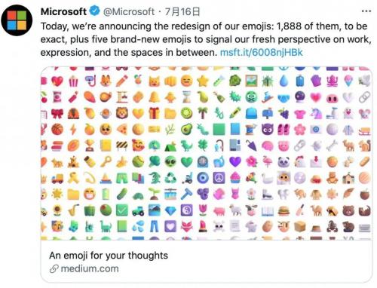This screenshot has width=377, height=288.
Task: Click the green checkmark box emoji
Action: click(x=122, y=210)
